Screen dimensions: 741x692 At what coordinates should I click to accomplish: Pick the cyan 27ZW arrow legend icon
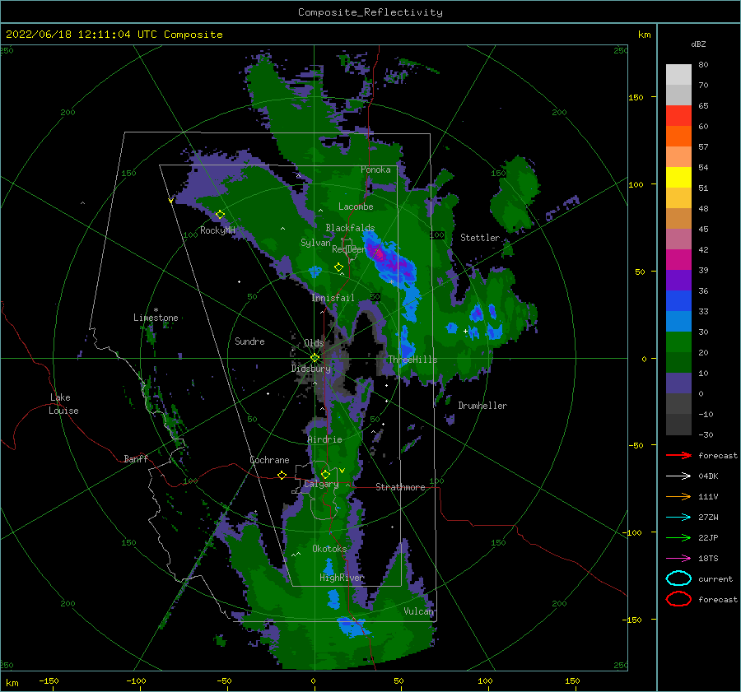pos(678,518)
